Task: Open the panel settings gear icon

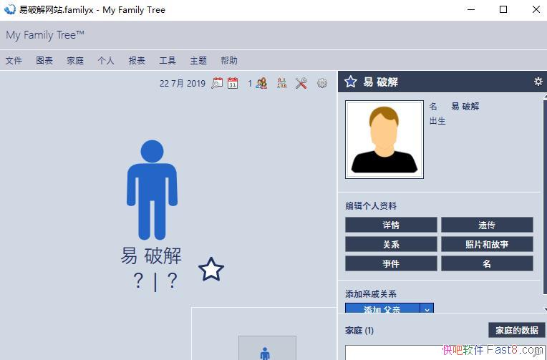Action: (x=538, y=82)
